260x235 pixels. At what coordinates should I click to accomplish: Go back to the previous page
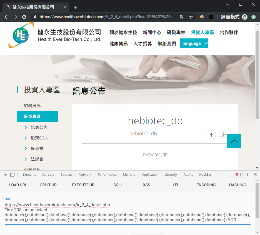pos(6,17)
